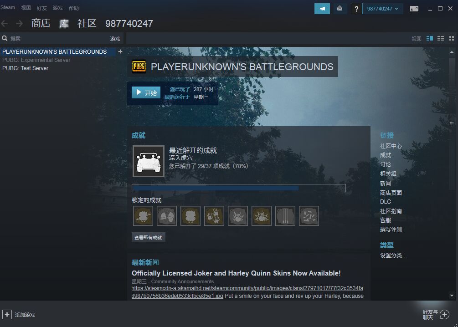Click the first locked achievement chicken icon
Viewport: 458px width, 327px height.
(143, 216)
